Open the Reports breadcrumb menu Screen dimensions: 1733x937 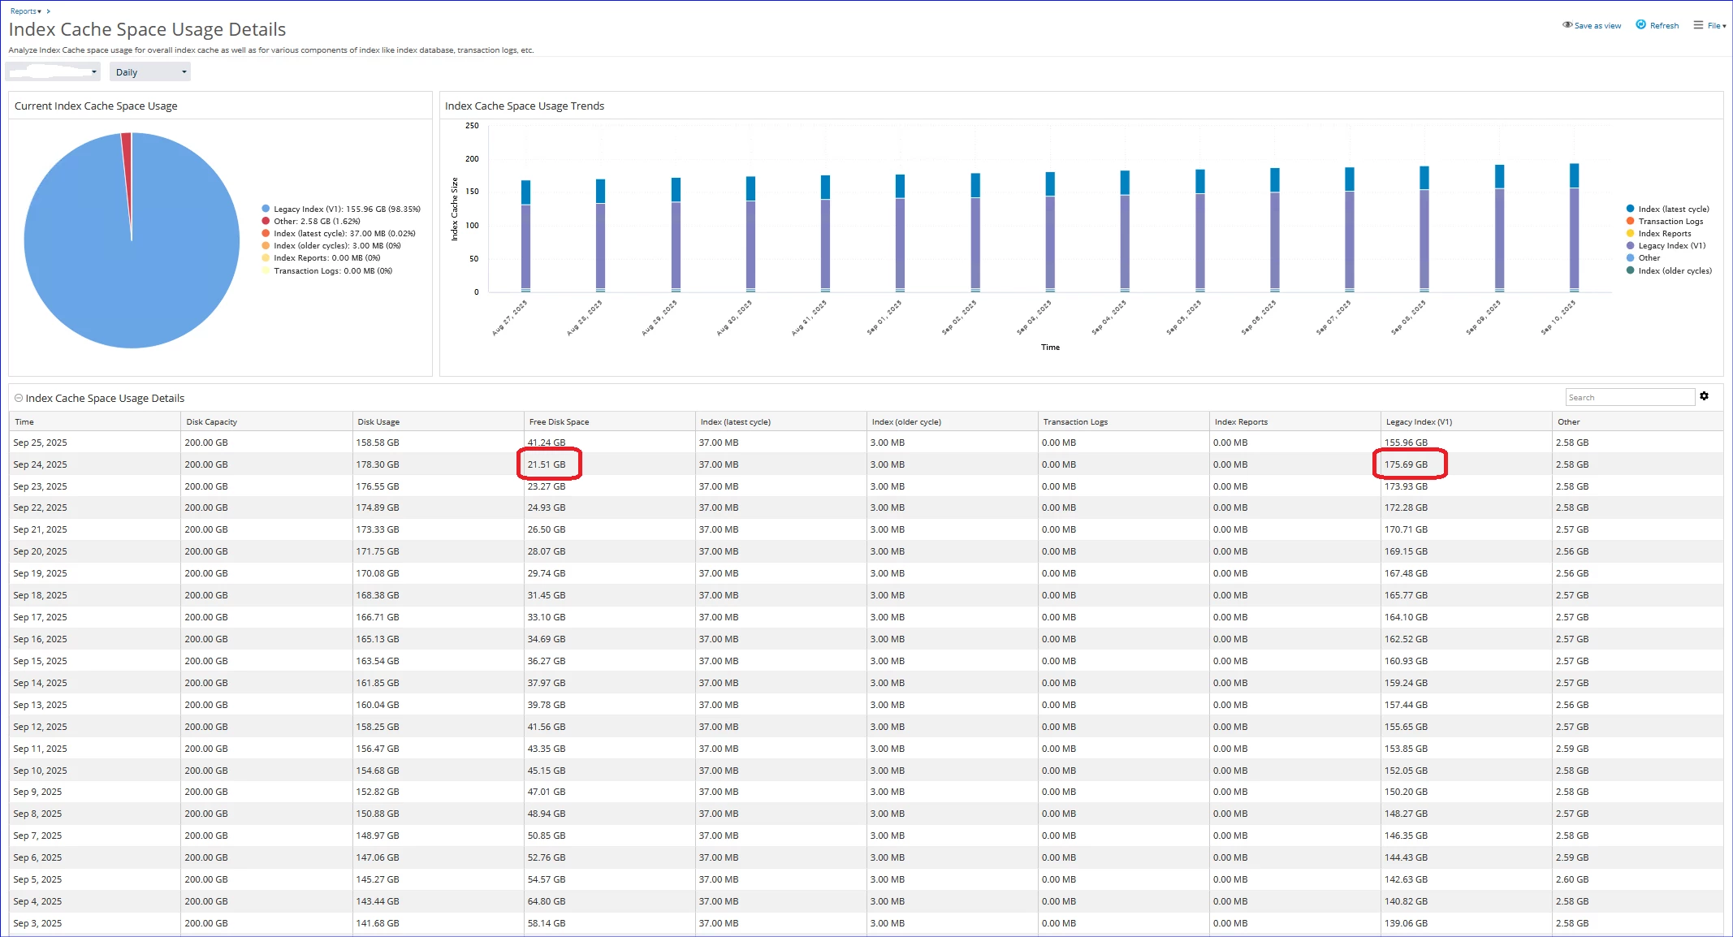point(25,11)
